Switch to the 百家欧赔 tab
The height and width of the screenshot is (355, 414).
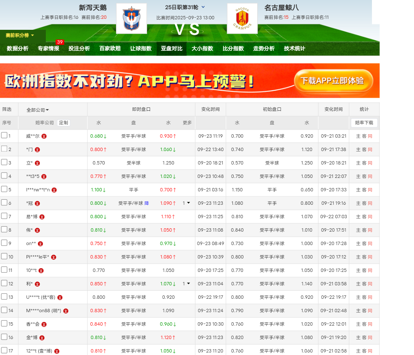pos(110,49)
